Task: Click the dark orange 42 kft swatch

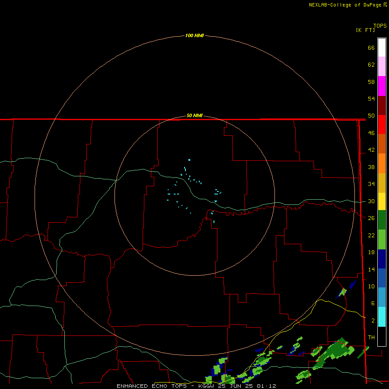Action: [x=382, y=144]
